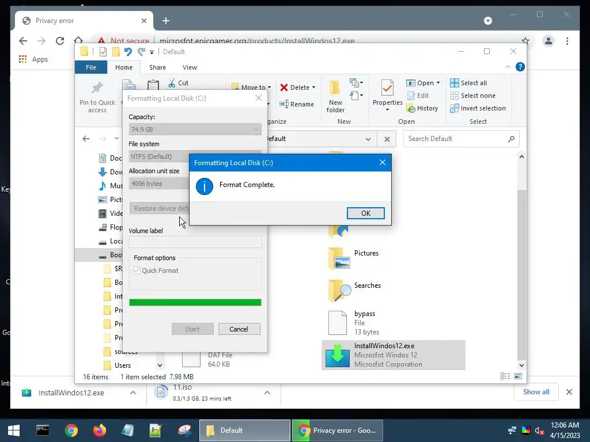Image resolution: width=590 pixels, height=442 pixels.
Task: Click the Explorer file list scrollbar
Action: (521, 275)
